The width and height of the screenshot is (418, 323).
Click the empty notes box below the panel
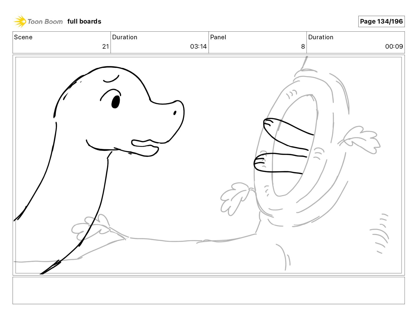coord(209,291)
